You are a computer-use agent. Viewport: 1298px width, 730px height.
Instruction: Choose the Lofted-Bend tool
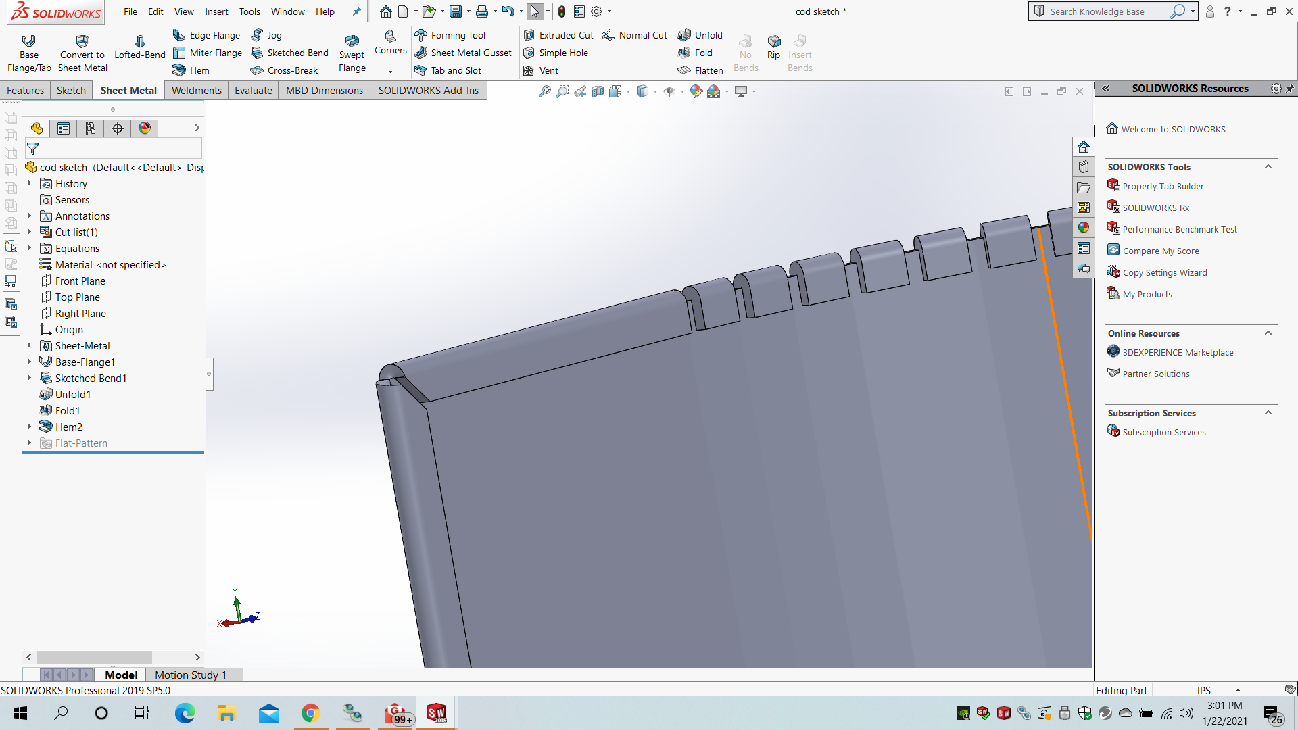pyautogui.click(x=140, y=47)
